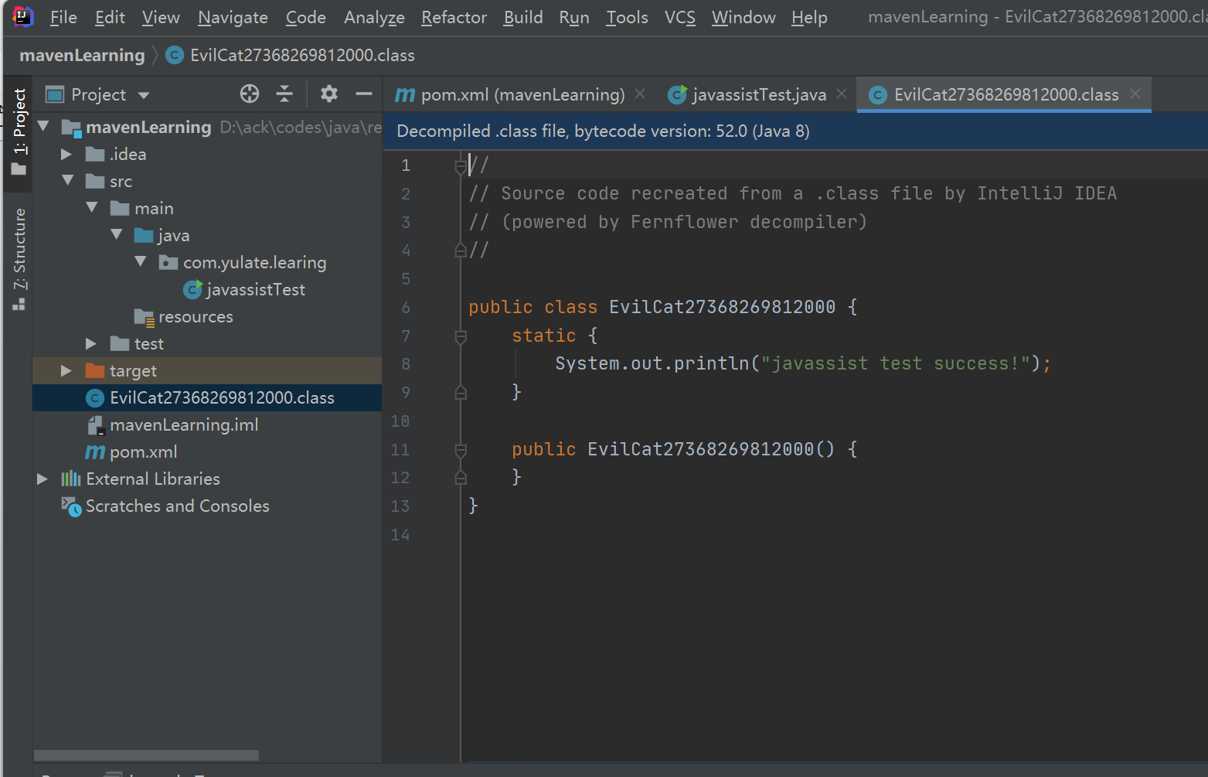Viewport: 1208px width, 777px height.
Task: Click fold marker at line 1 comment
Action: (461, 165)
